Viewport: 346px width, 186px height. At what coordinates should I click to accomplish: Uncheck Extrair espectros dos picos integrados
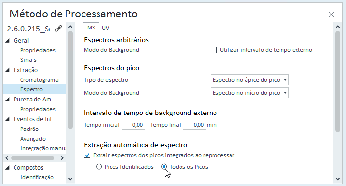[x=87, y=155]
